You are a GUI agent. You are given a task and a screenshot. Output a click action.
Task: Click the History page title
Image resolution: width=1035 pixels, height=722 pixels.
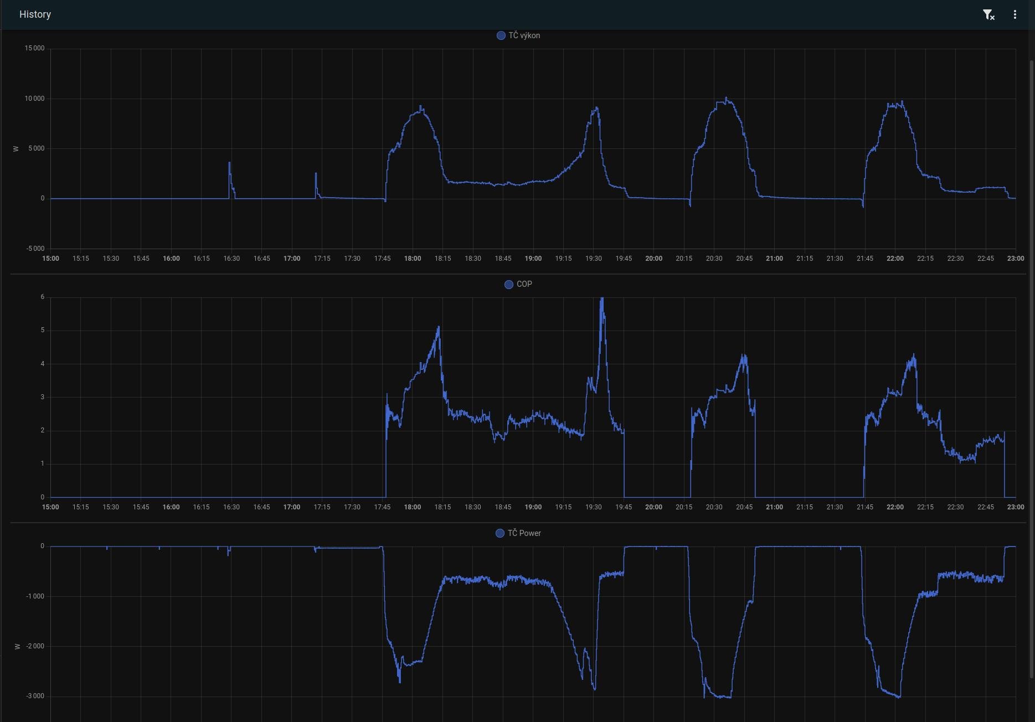pos(35,14)
